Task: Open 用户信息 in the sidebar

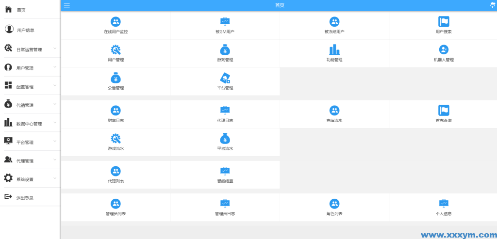Action: (25, 30)
